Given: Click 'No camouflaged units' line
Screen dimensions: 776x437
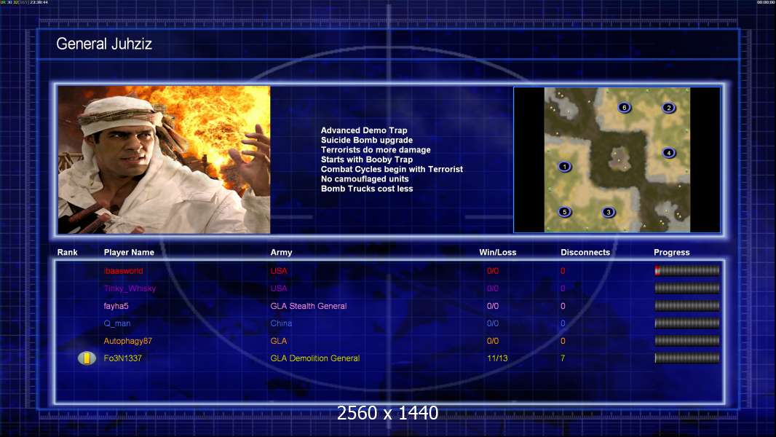Looking at the screenshot, I should (365, 178).
